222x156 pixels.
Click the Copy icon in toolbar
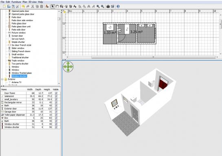(x=37, y=7)
